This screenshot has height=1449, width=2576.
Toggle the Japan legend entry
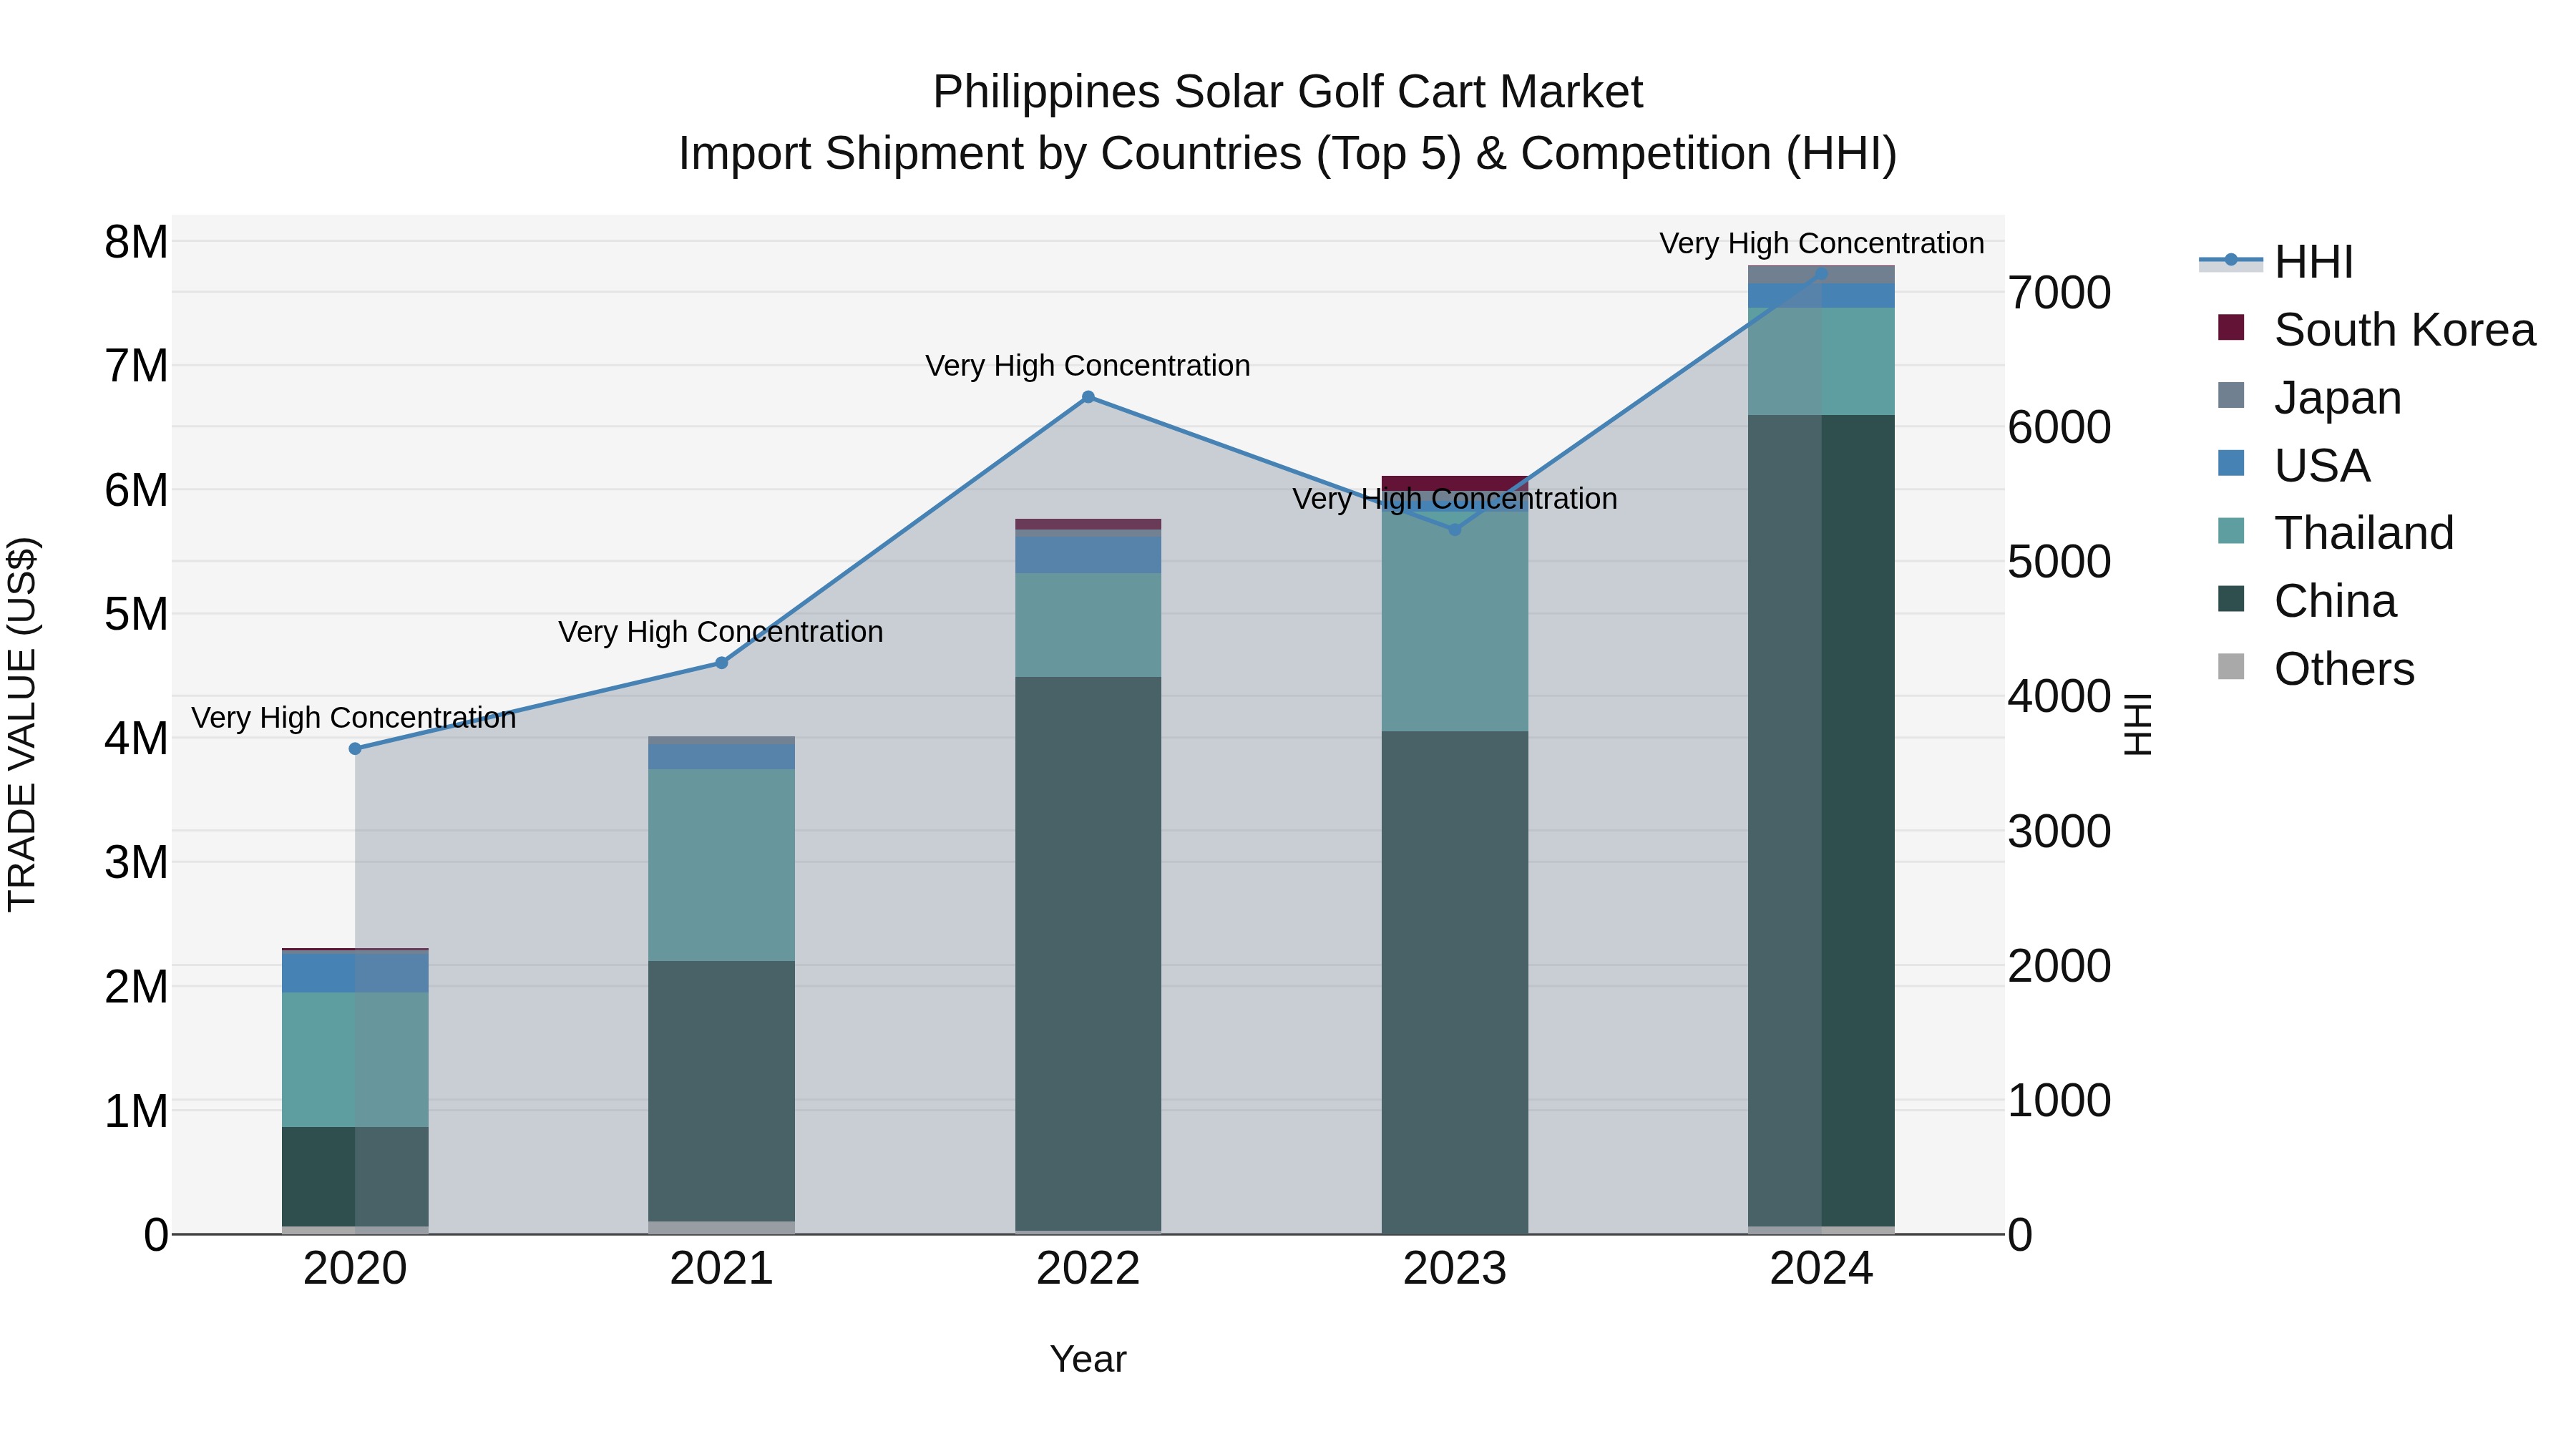[2309, 398]
